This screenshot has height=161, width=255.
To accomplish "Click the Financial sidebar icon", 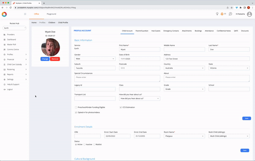I will point(5,60).
